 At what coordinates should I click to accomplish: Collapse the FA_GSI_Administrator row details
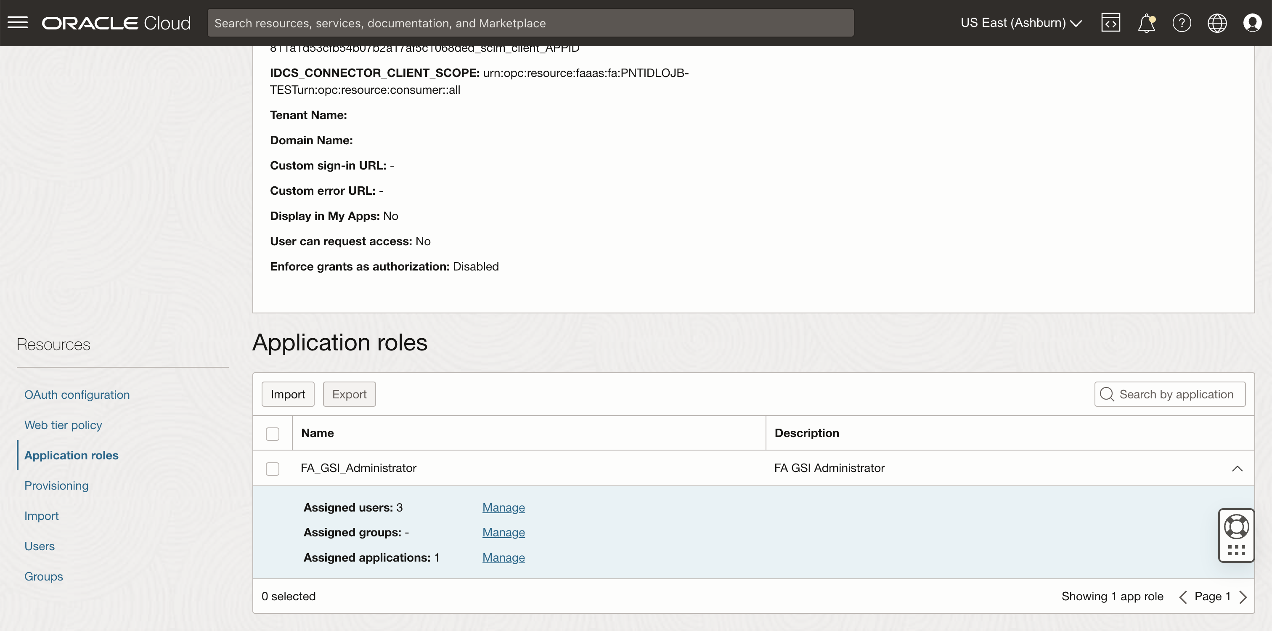pos(1237,468)
